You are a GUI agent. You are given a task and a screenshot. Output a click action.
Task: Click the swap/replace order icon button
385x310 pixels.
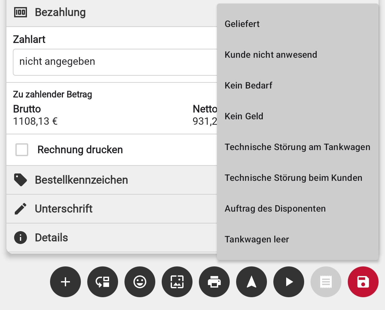tap(103, 282)
